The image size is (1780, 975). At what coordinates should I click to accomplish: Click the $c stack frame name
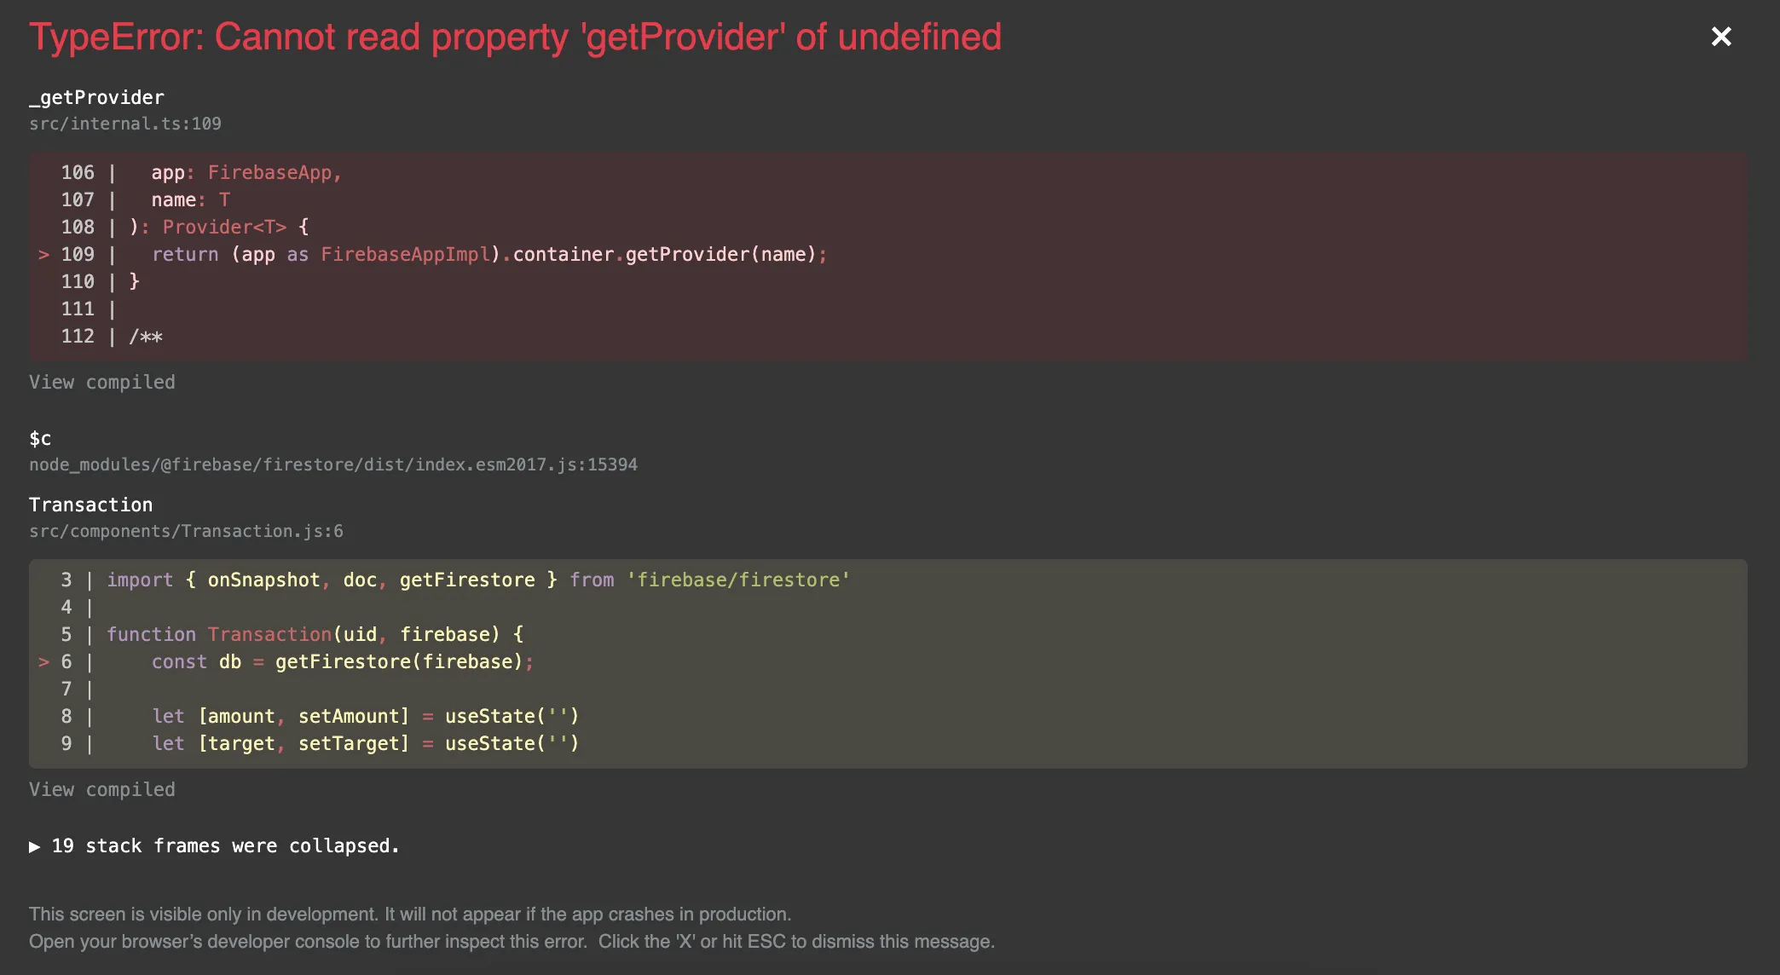(40, 438)
